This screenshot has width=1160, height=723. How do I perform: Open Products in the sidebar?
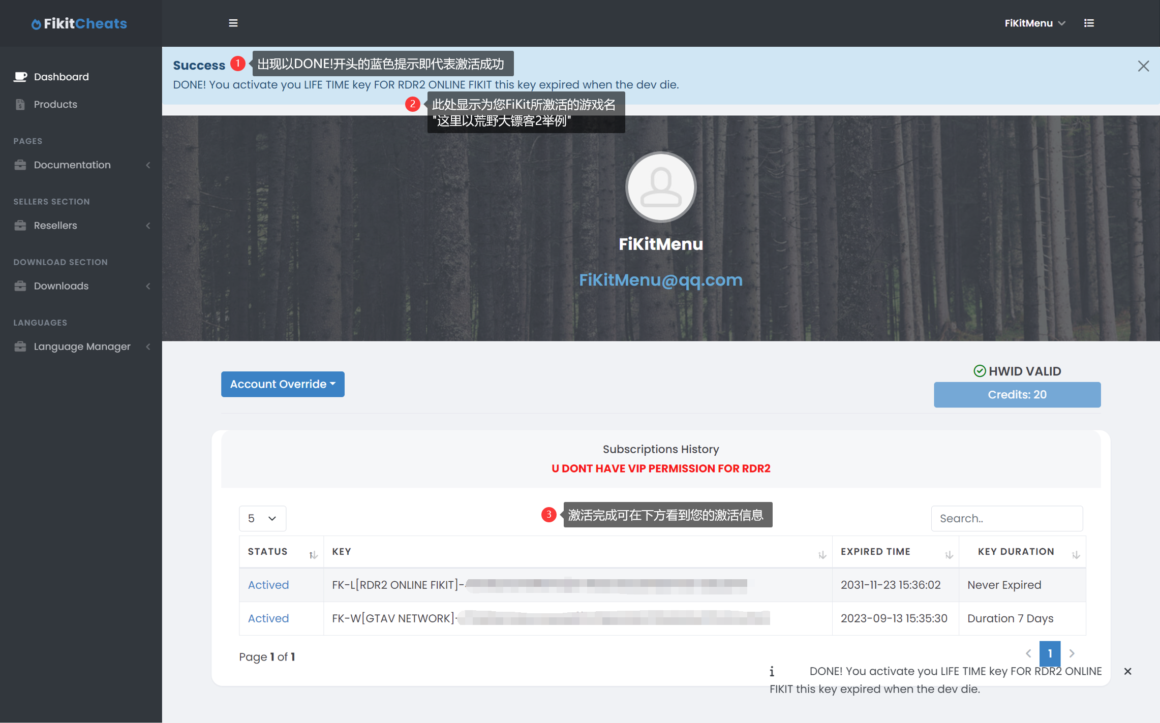(55, 104)
